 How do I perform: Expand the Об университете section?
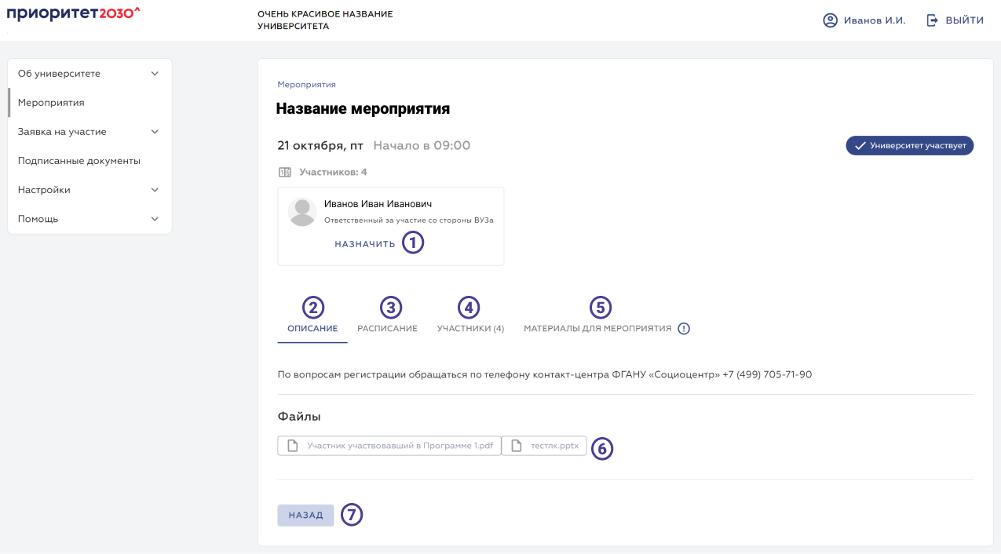(x=155, y=73)
